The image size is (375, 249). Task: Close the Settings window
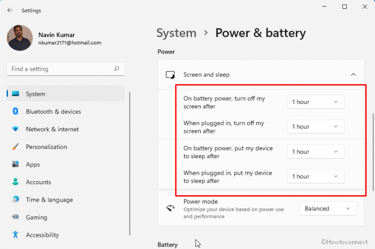click(x=365, y=7)
